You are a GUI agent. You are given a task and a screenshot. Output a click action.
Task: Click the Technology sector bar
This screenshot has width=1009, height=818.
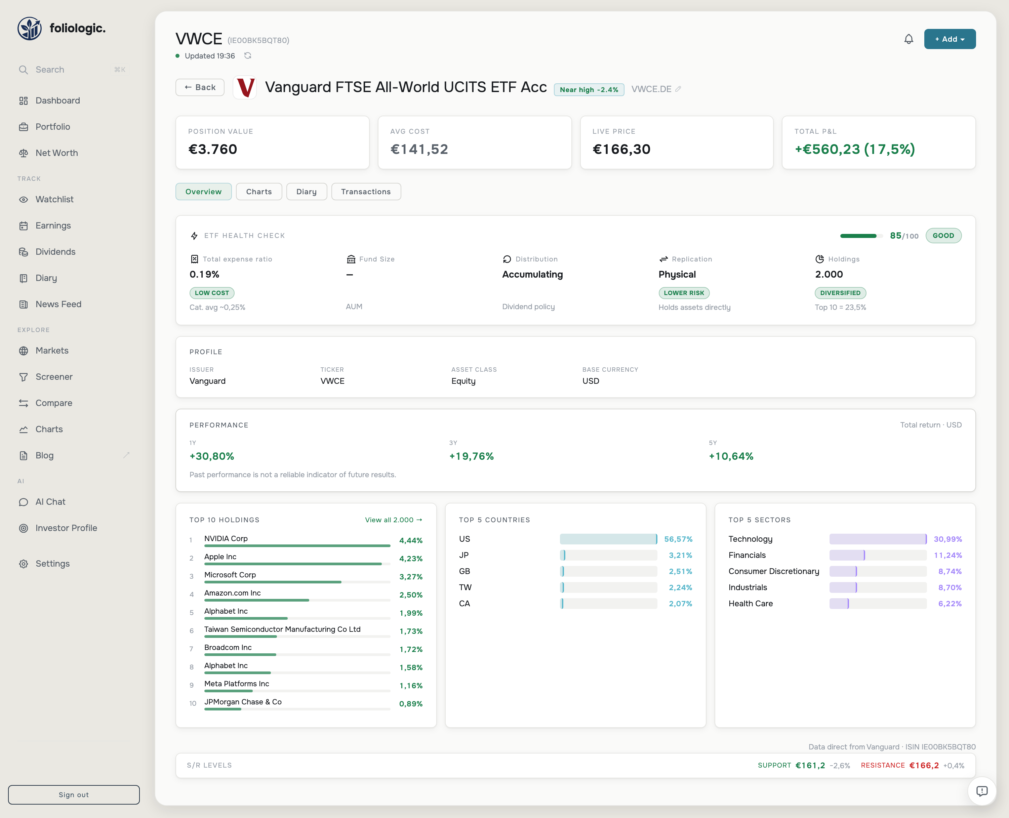[x=878, y=539]
